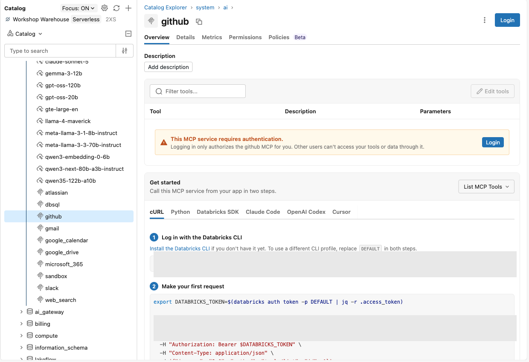
Task: Click the google_drive MCP icon
Action: tap(41, 252)
